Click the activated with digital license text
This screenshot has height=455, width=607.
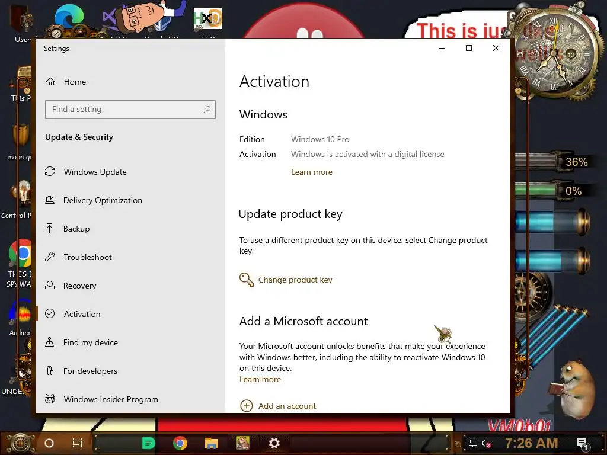click(368, 155)
